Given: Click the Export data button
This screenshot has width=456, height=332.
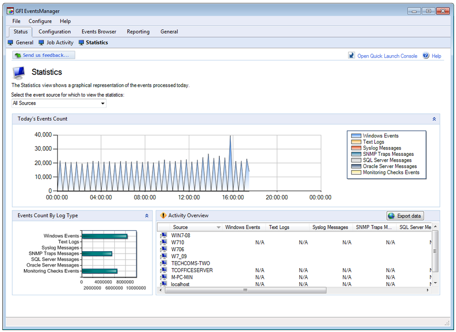Looking at the screenshot, I should (405, 216).
